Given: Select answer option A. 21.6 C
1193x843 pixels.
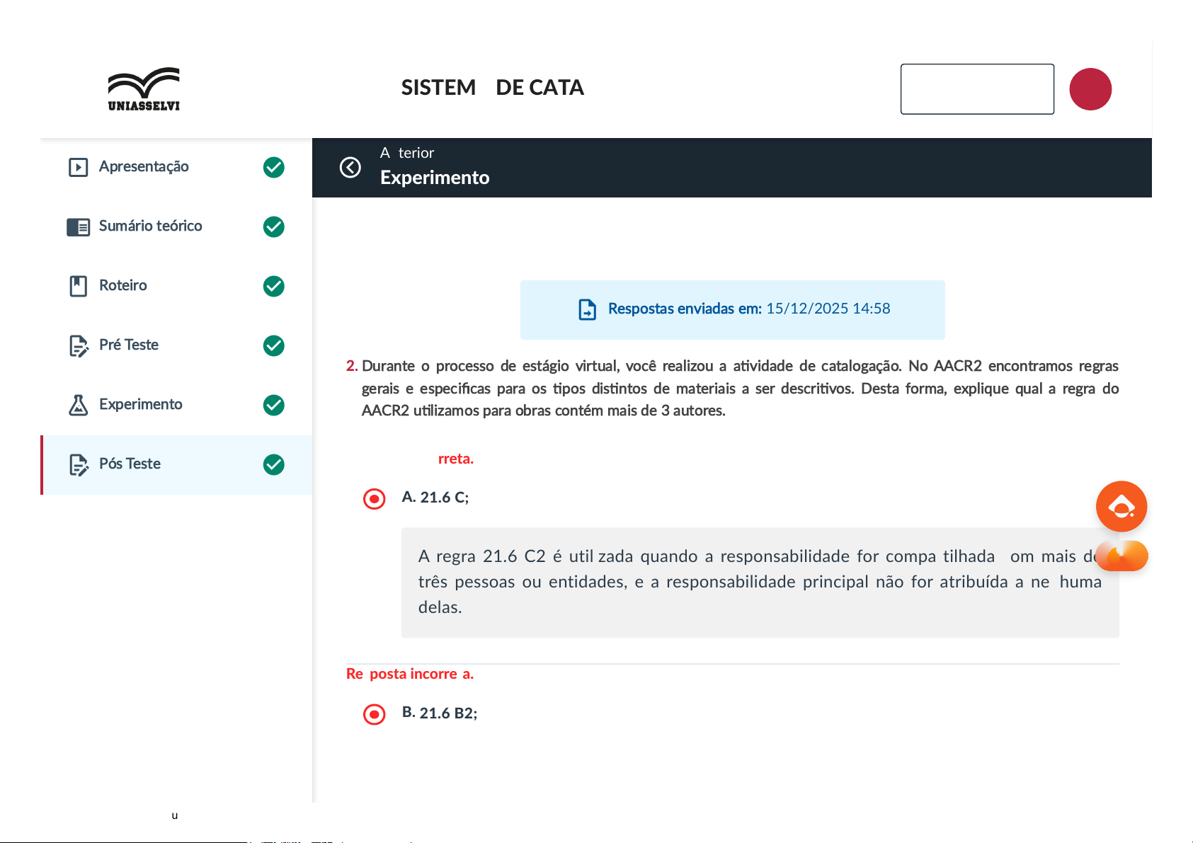Looking at the screenshot, I should click(x=374, y=499).
